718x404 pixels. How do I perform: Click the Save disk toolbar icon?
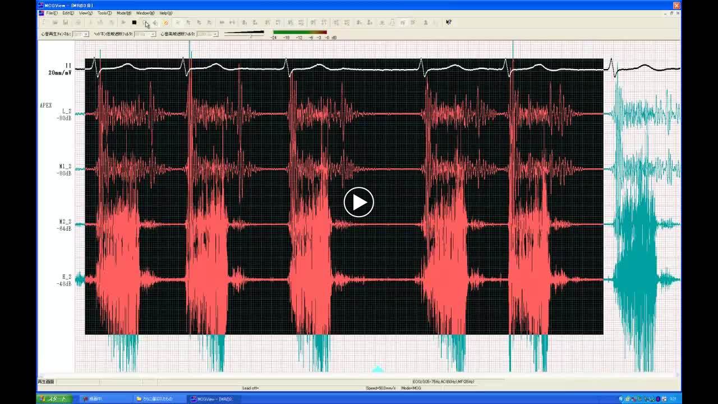66,22
